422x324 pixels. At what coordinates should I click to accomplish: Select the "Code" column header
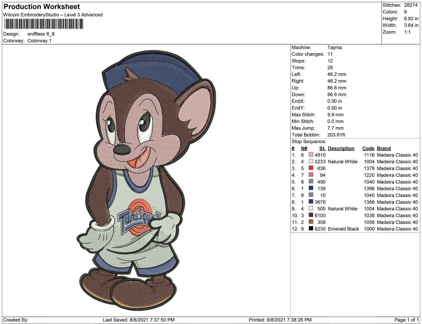(x=368, y=148)
